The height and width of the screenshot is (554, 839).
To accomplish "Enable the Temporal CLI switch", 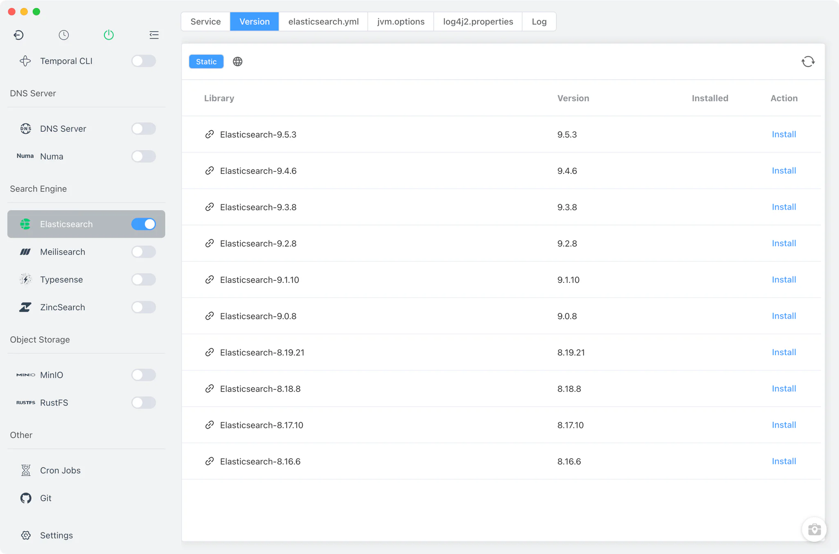I will pyautogui.click(x=143, y=61).
